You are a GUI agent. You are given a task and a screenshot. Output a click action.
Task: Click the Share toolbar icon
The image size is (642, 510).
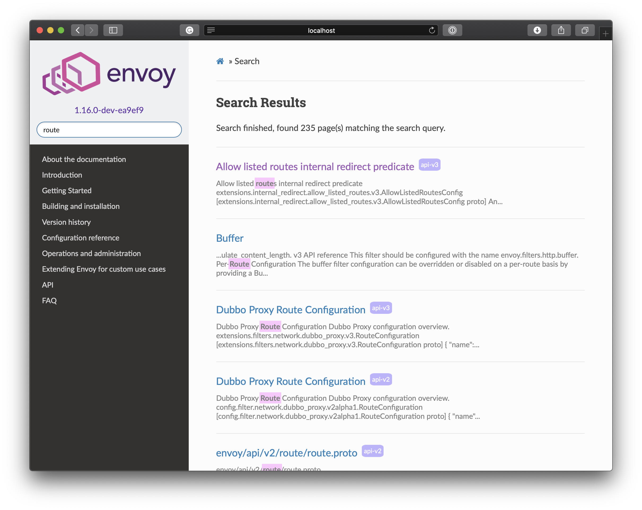click(x=561, y=30)
